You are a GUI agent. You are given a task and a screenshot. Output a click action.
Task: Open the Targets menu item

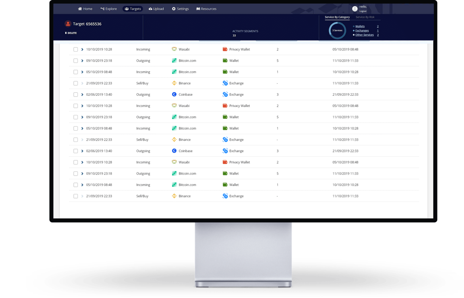pyautogui.click(x=133, y=9)
